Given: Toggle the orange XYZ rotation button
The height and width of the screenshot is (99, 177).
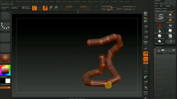Looking at the screenshot, I should (146, 63).
